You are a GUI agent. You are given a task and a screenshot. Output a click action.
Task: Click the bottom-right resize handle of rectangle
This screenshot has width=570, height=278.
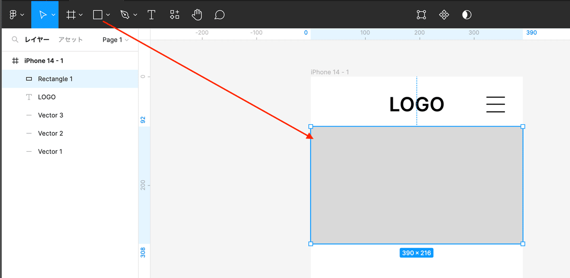(x=523, y=244)
